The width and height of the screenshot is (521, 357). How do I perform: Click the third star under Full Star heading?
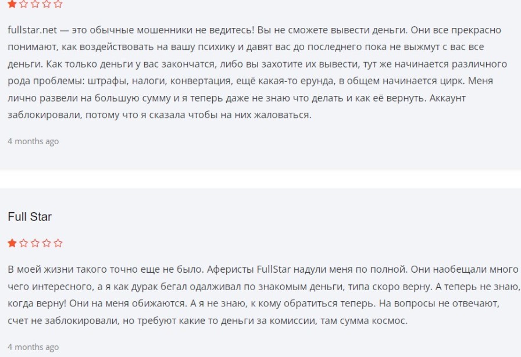(35, 243)
